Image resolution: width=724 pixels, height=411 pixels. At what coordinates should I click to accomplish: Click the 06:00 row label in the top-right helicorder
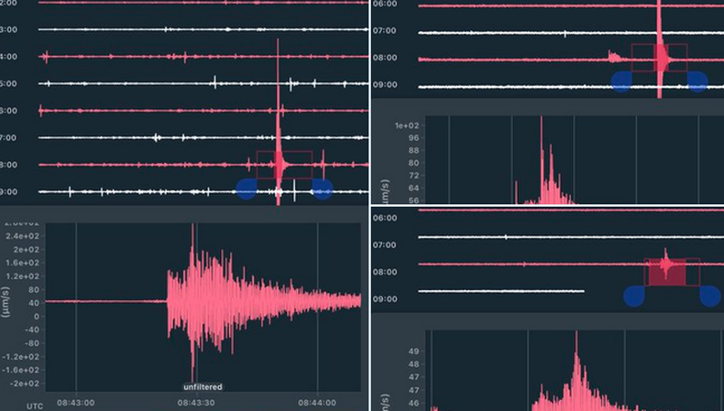tap(385, 4)
